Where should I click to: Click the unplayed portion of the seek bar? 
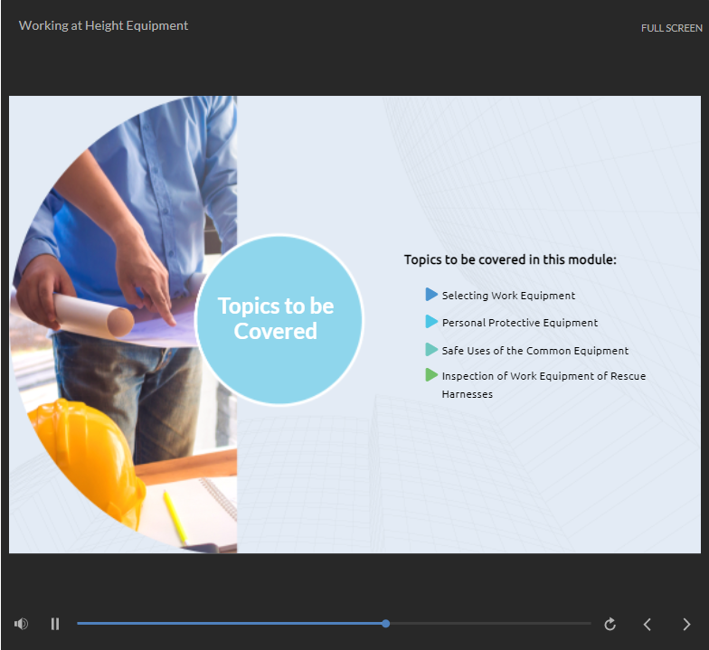[488, 624]
